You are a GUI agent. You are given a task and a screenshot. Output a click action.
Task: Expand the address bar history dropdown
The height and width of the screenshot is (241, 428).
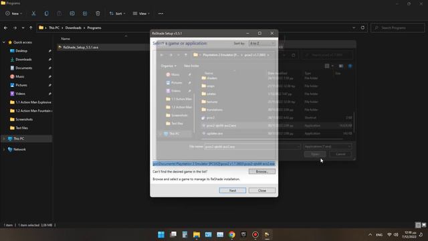pos(354,27)
